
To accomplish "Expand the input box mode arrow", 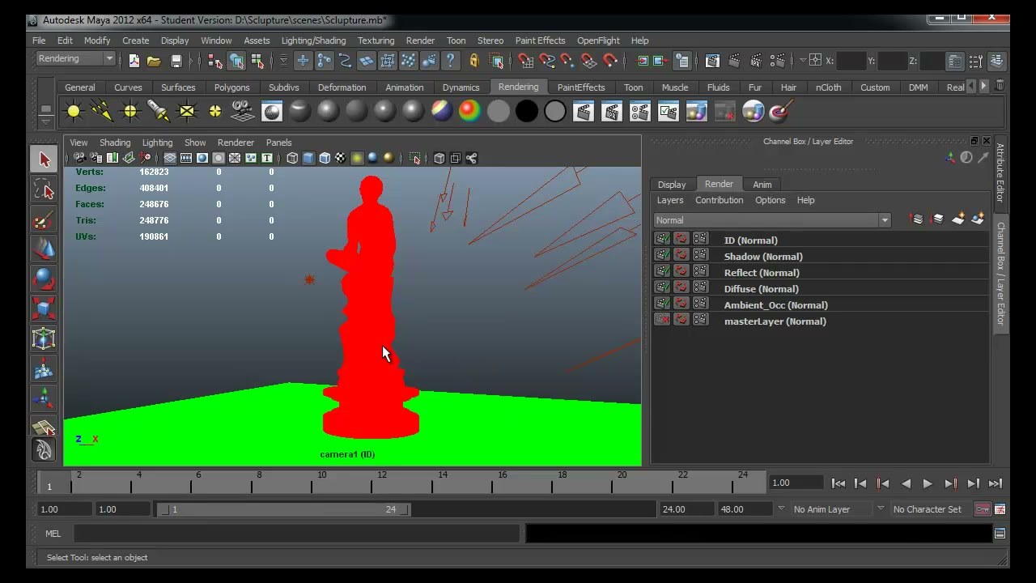I will [804, 61].
